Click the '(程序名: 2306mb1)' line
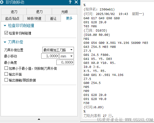 pos(99,9)
